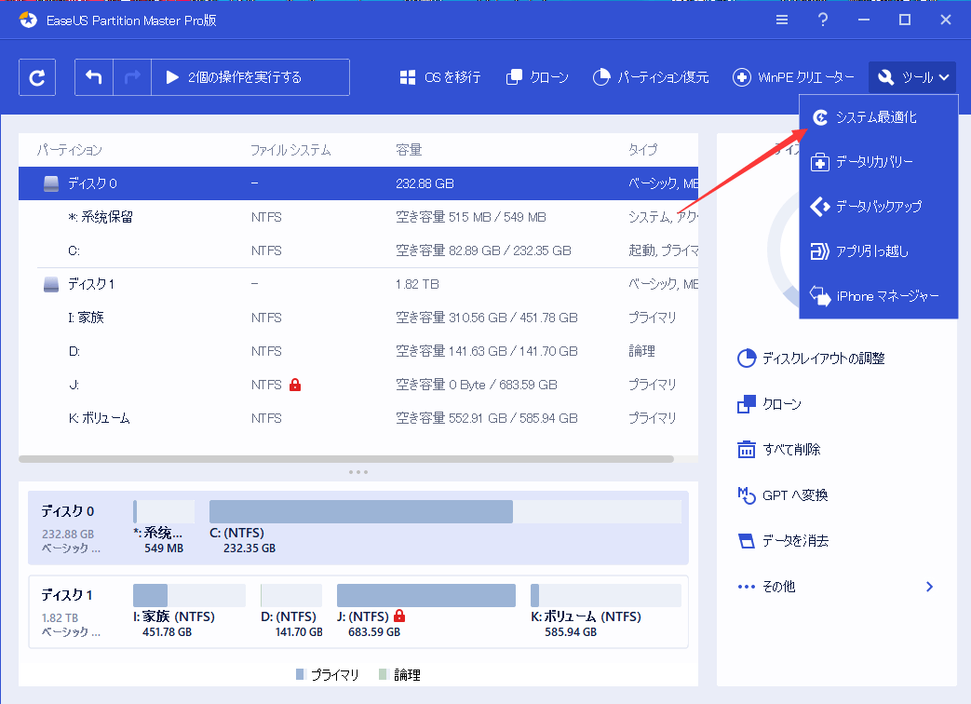
Task: Select the J: partition row
Action: pos(358,385)
